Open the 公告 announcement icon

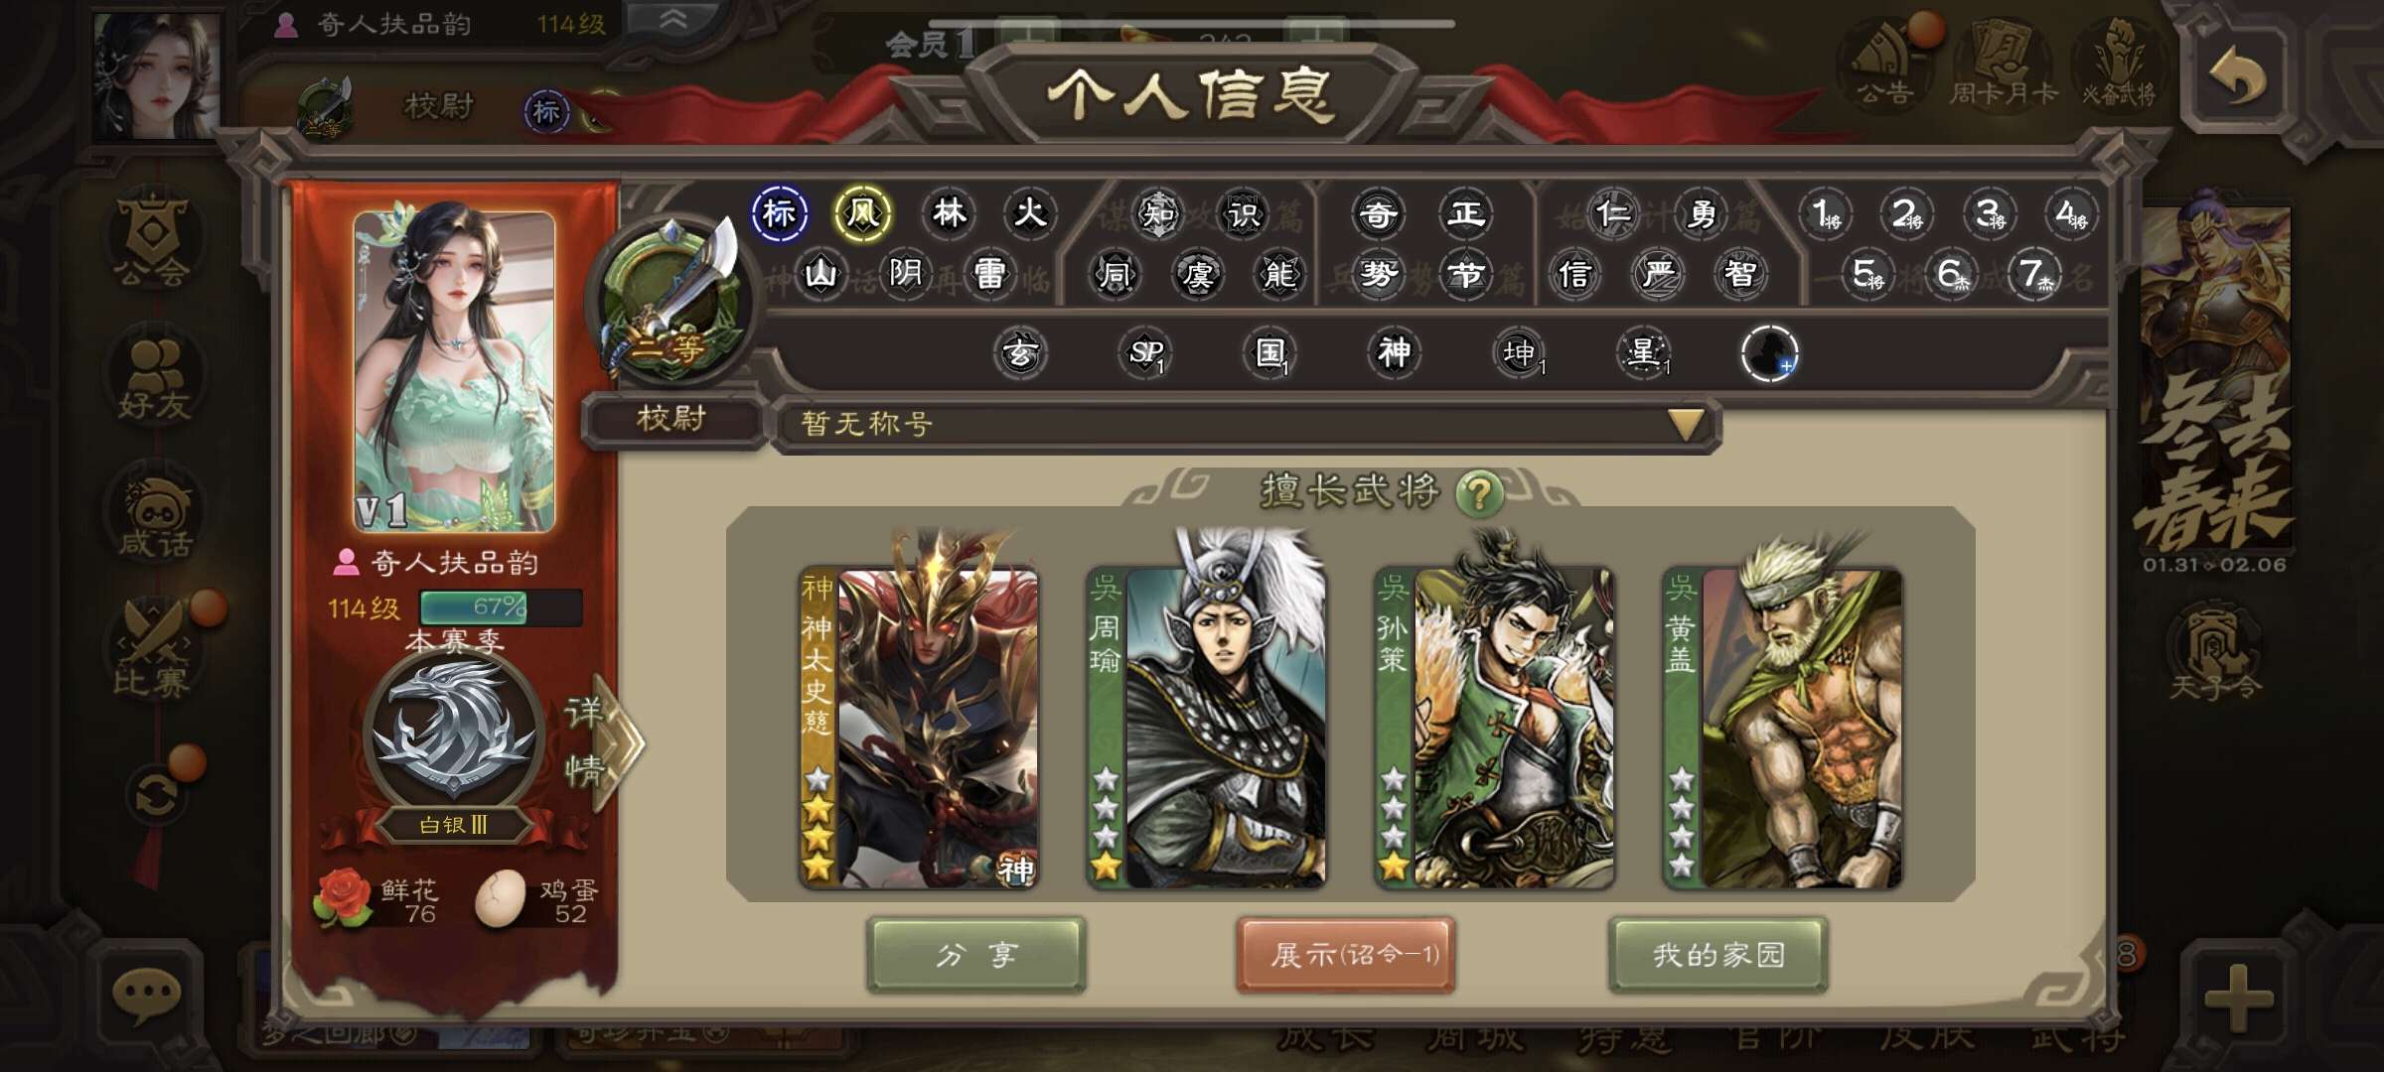click(x=1886, y=62)
